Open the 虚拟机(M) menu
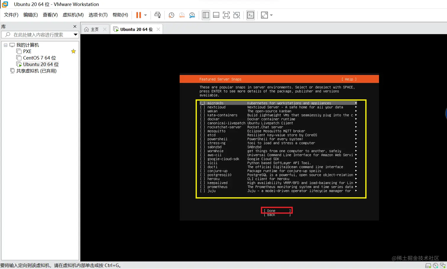The width and height of the screenshot is (447, 269). click(x=73, y=15)
